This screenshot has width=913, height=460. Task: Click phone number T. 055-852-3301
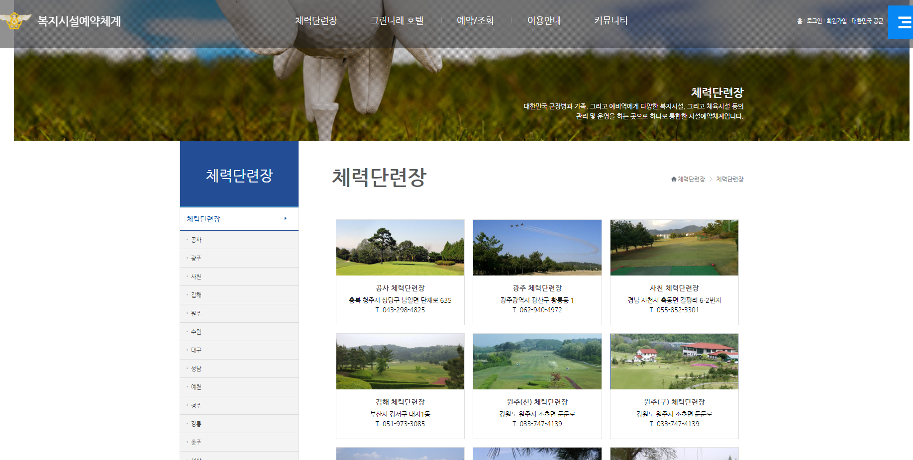[x=674, y=310]
